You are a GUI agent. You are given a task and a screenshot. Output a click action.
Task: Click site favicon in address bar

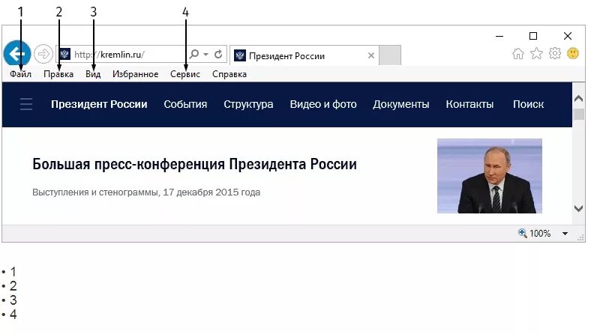pyautogui.click(x=64, y=54)
